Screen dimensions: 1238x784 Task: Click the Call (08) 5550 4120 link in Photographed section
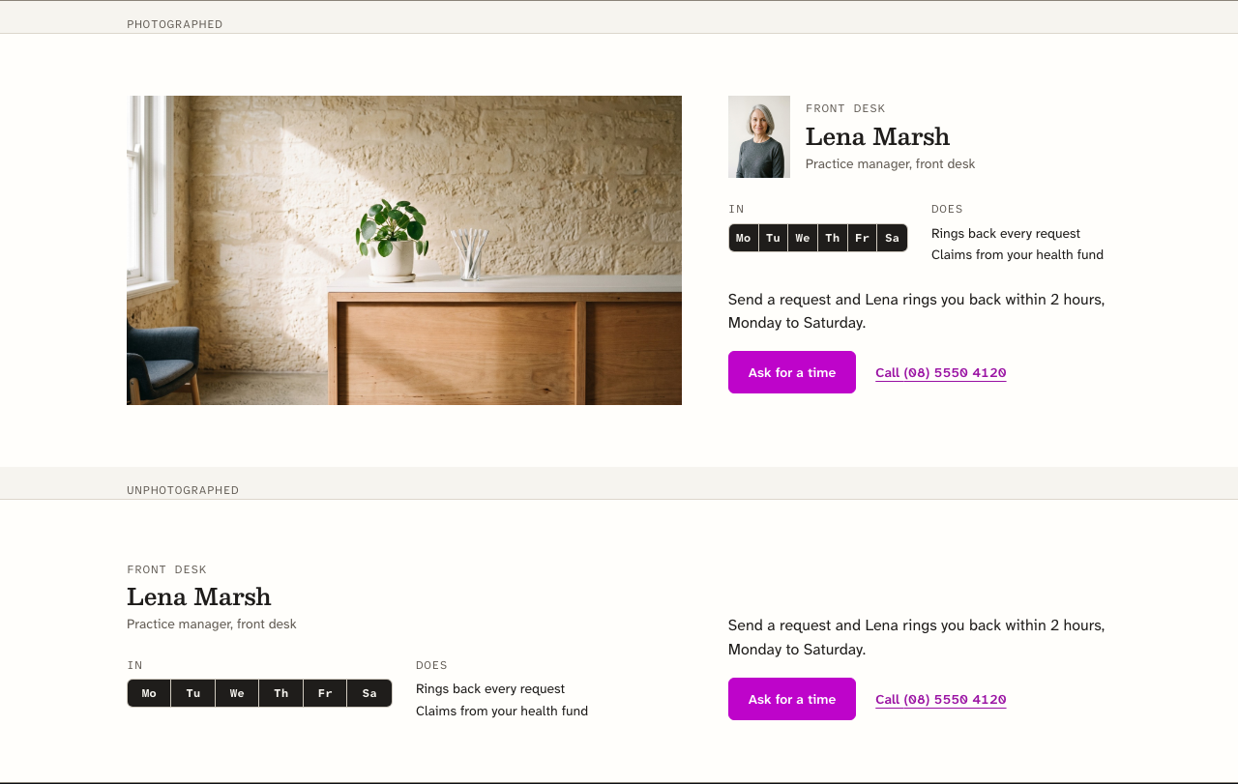(941, 373)
